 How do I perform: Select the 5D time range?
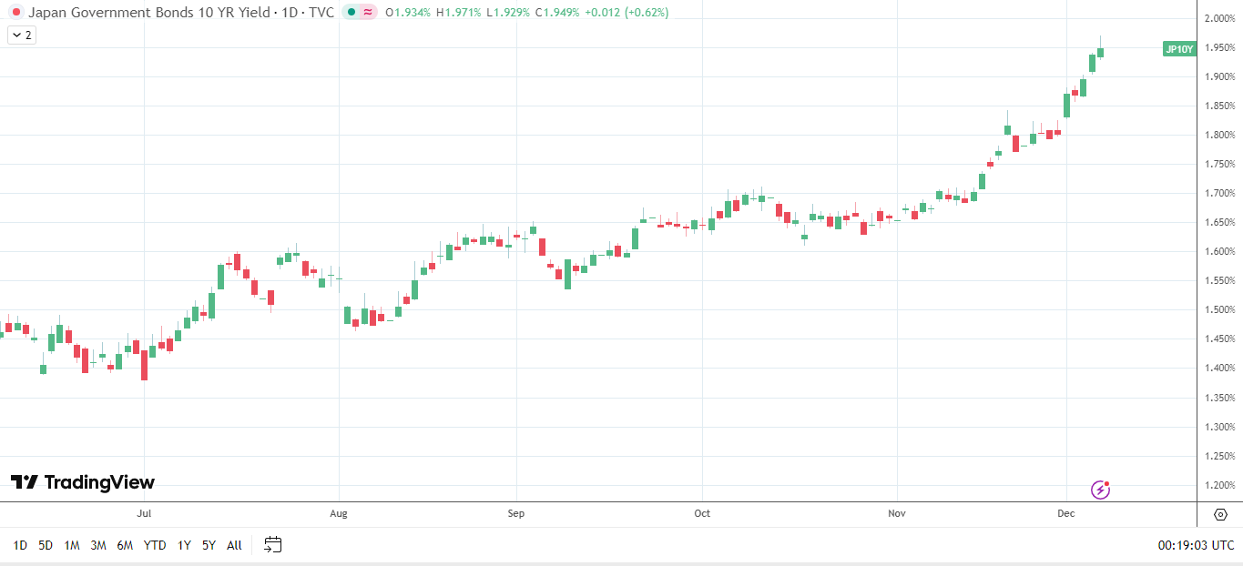(x=46, y=545)
